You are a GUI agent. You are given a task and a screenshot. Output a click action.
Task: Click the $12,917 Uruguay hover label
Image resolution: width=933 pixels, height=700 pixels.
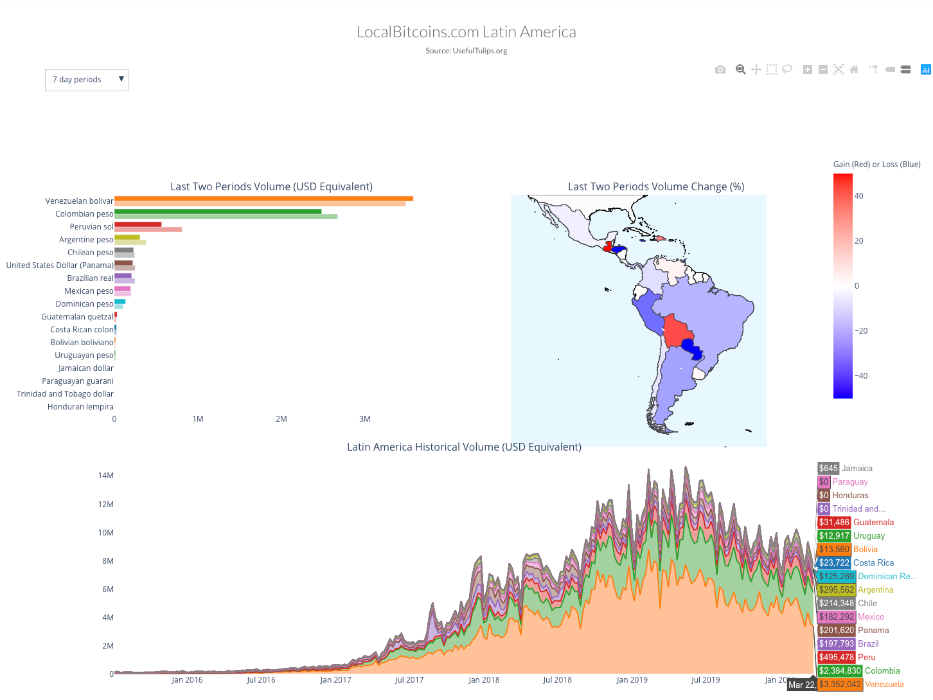coord(851,536)
